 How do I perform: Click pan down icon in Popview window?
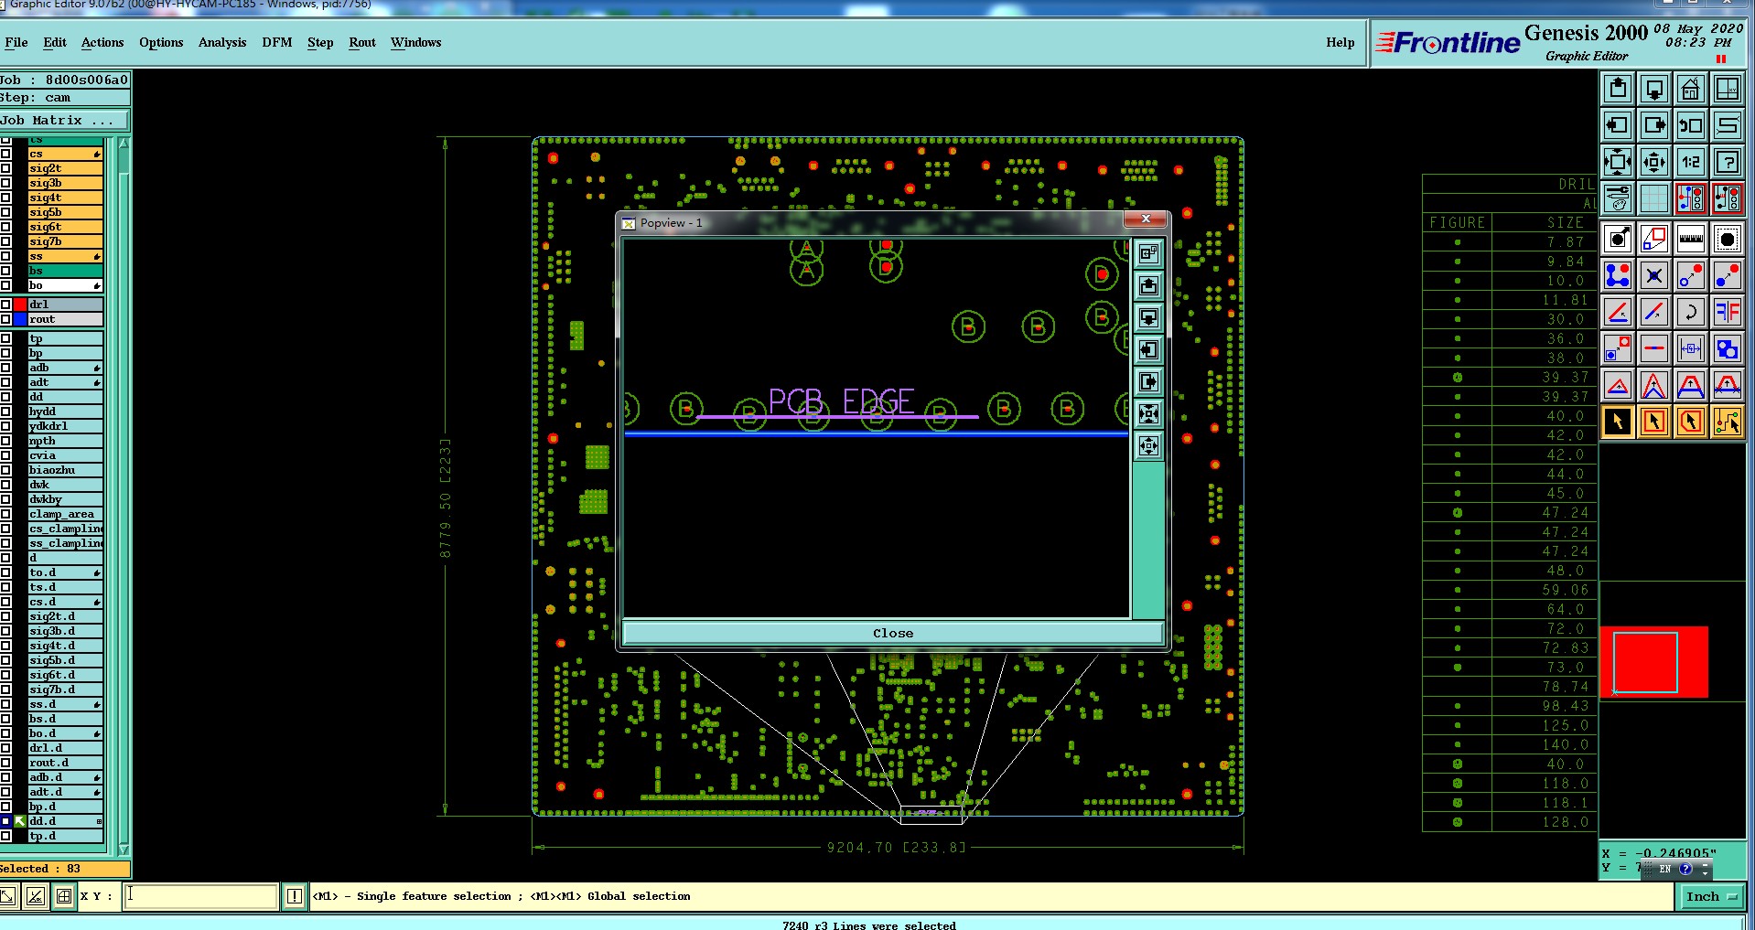tap(1148, 318)
